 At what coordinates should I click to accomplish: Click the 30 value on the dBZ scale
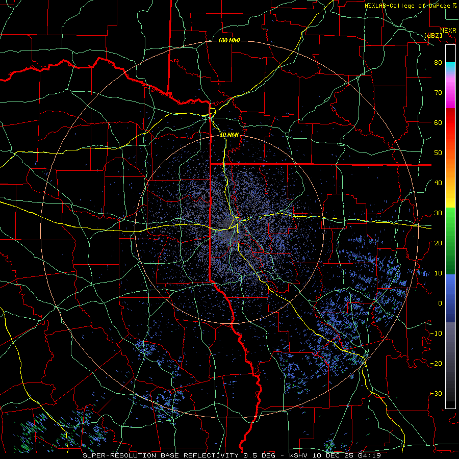[438, 213]
